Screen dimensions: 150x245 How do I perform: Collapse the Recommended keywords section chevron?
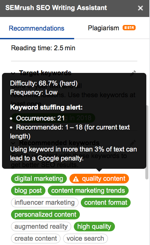pos(13,143)
